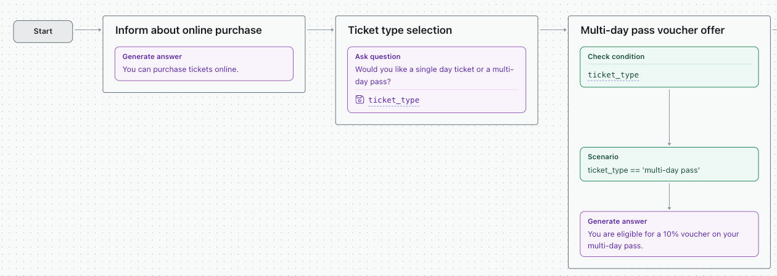Select the Scenario multi-day pass block
The width and height of the screenshot is (777, 276).
coord(669,164)
